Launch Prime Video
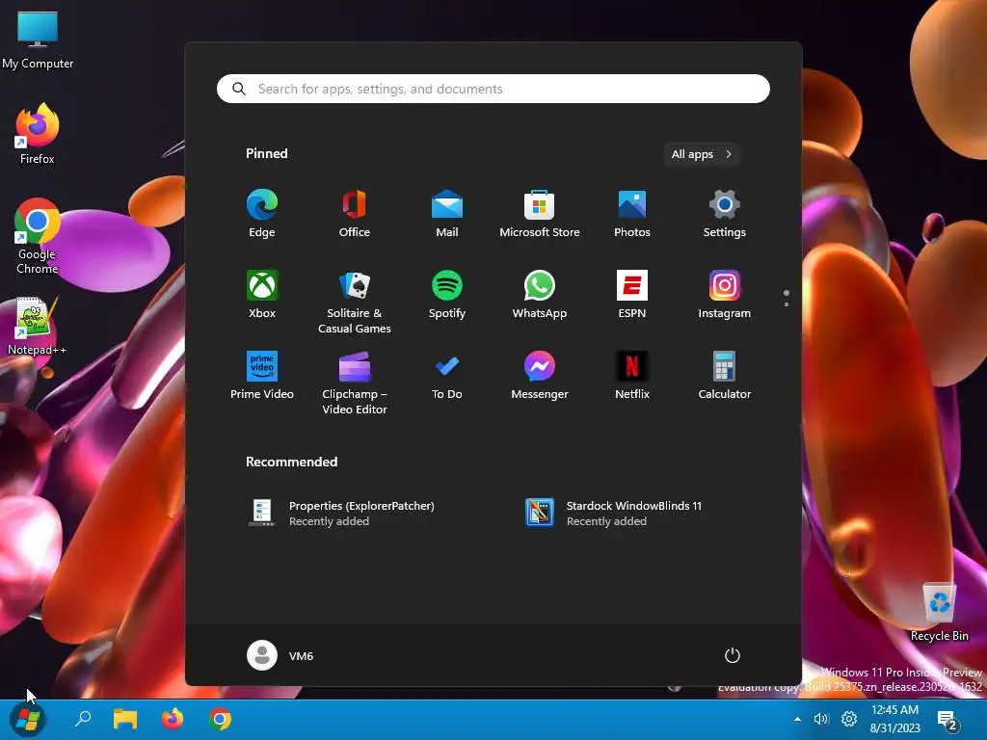Screen dimensions: 987x740 [x=262, y=376]
